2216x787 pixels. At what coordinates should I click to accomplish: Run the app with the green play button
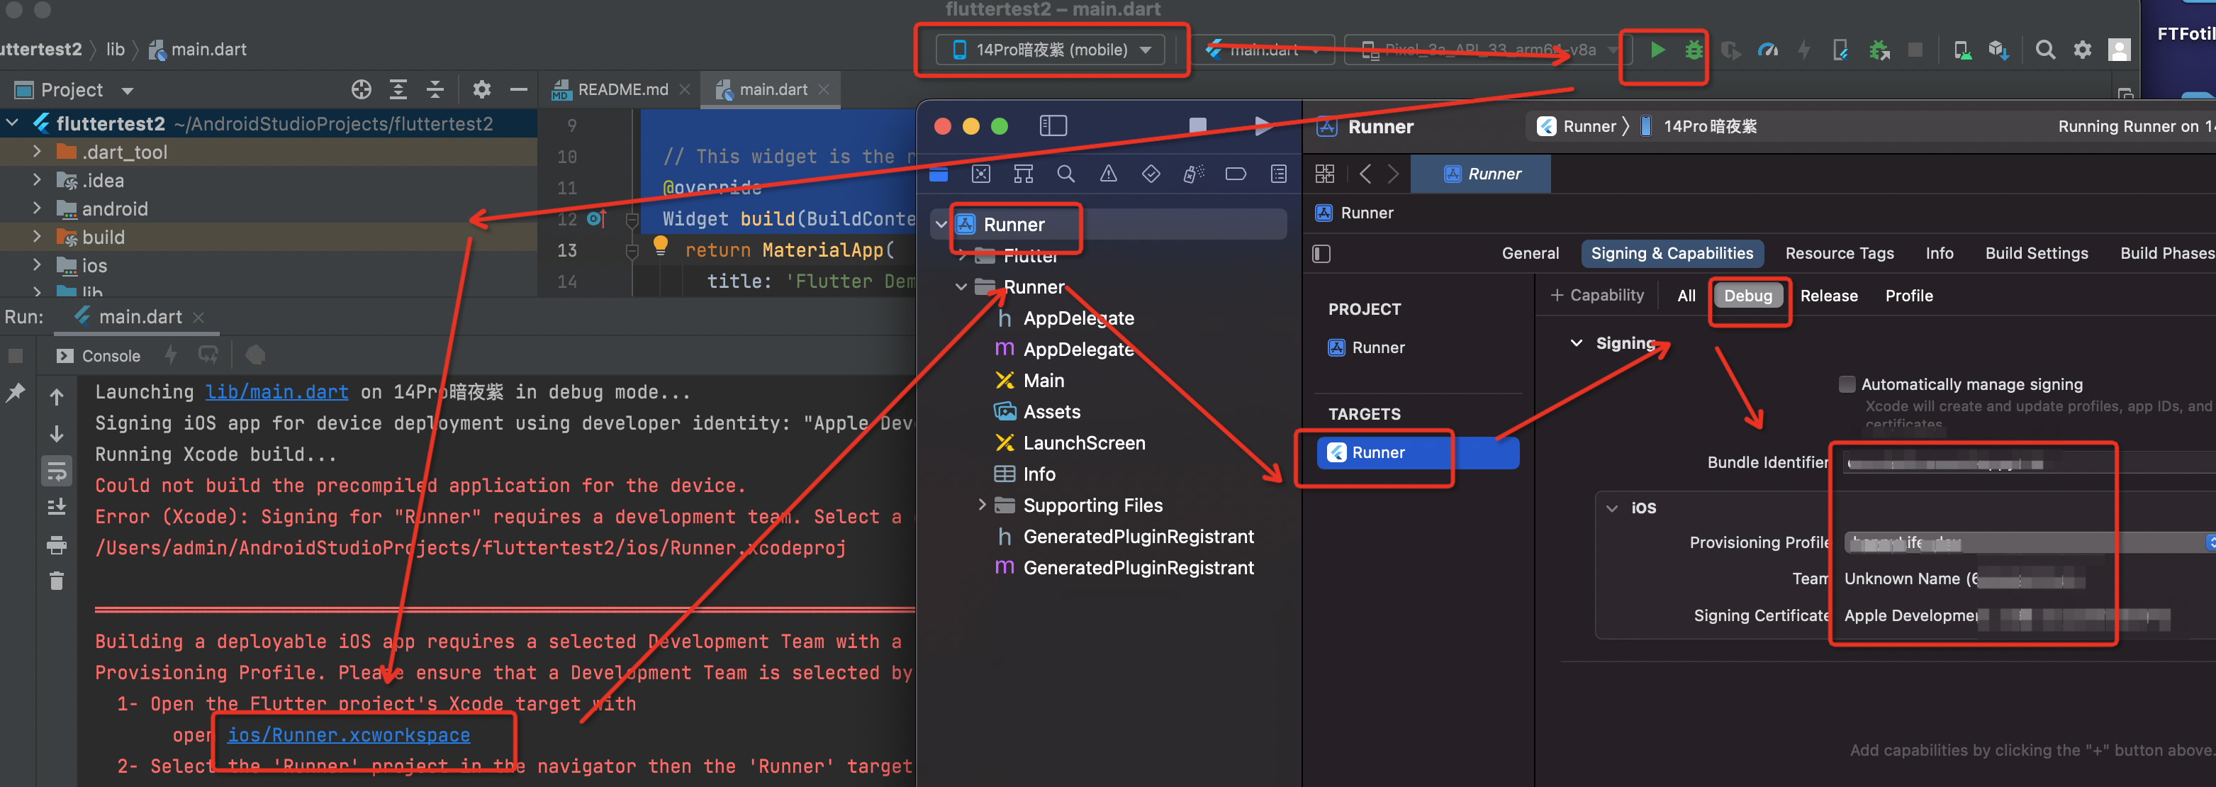(1657, 50)
